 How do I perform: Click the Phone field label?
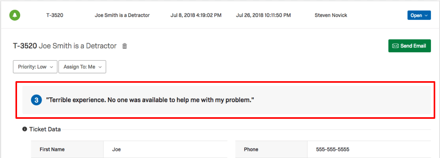[251, 149]
